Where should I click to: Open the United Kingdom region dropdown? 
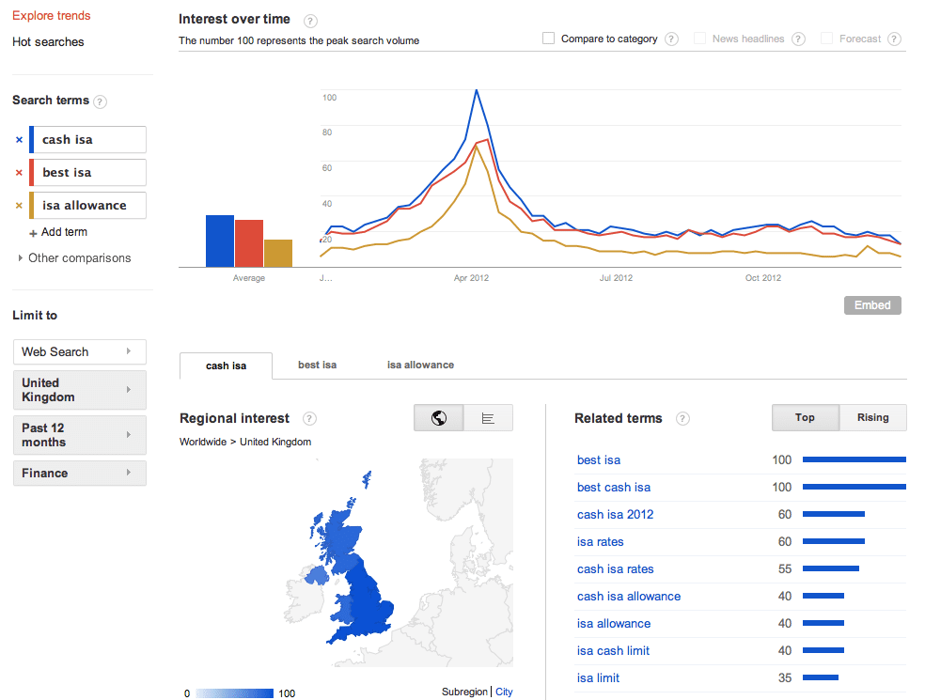[80, 390]
